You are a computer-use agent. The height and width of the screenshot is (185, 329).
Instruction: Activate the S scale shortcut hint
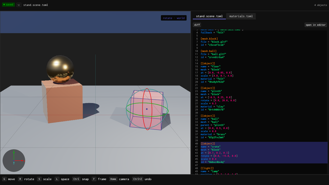[x=44, y=179]
